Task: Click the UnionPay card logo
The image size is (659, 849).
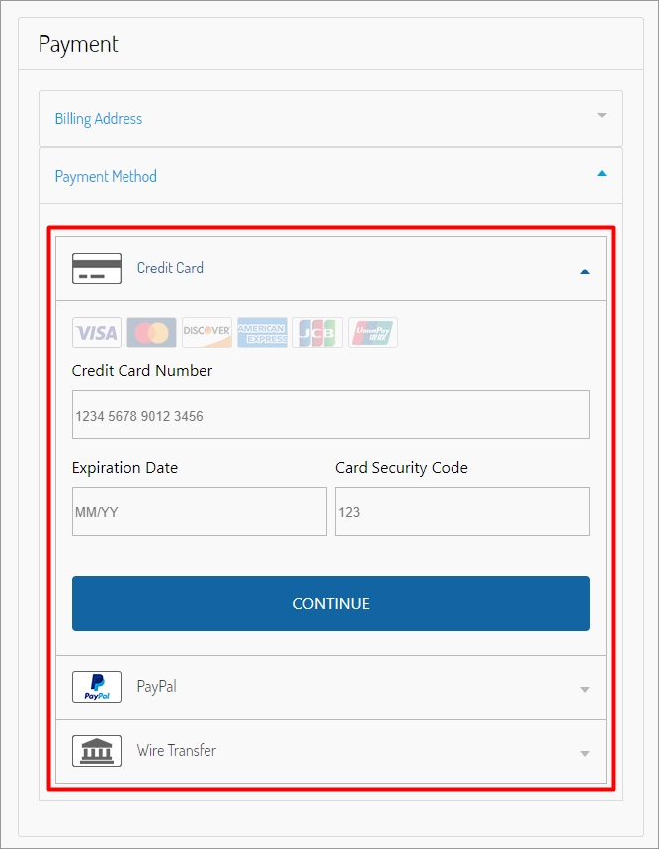Action: point(372,333)
